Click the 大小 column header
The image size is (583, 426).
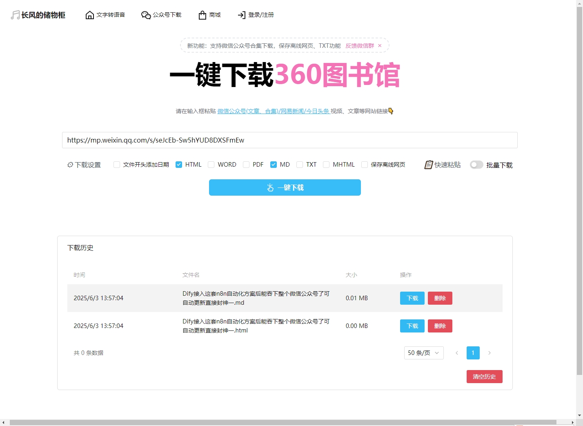click(352, 275)
